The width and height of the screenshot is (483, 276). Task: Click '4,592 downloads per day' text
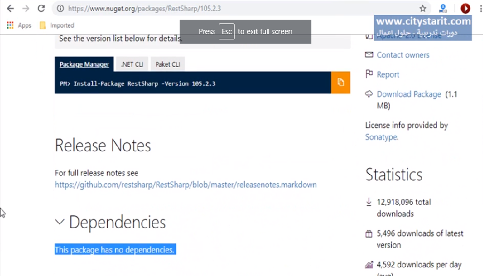pyautogui.click(x=419, y=265)
